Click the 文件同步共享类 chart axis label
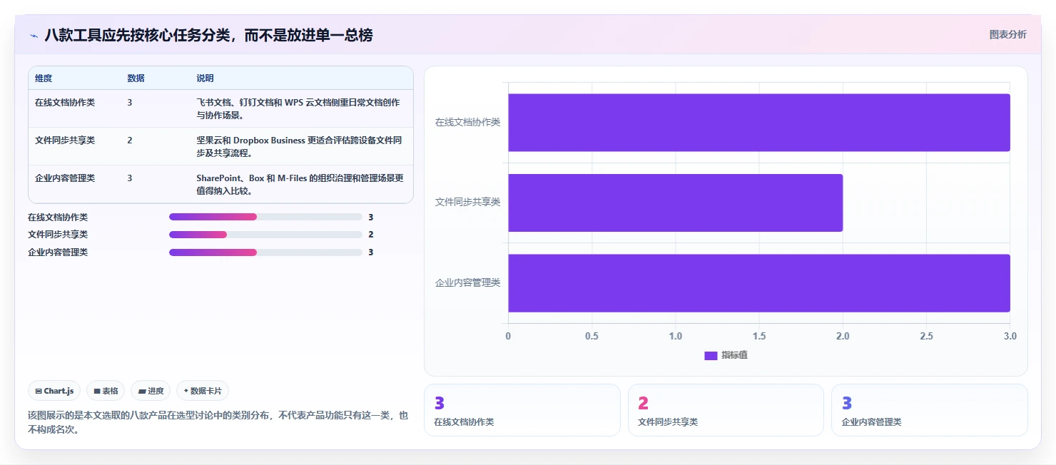The image size is (1056, 465). [x=467, y=202]
